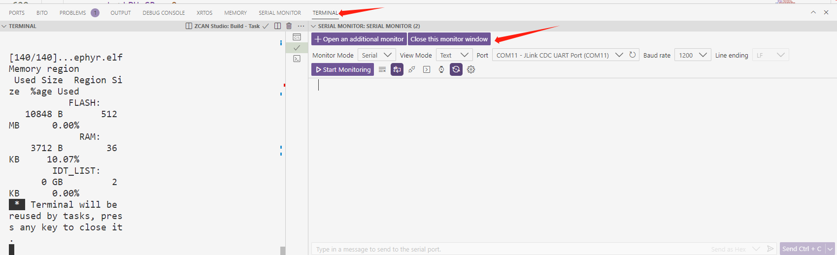This screenshot has height=255, width=837.
Task: Collapse the SERIAL MONITOR section header
Action: 366,26
